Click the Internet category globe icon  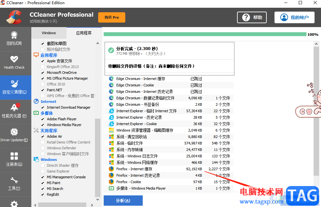(36, 101)
